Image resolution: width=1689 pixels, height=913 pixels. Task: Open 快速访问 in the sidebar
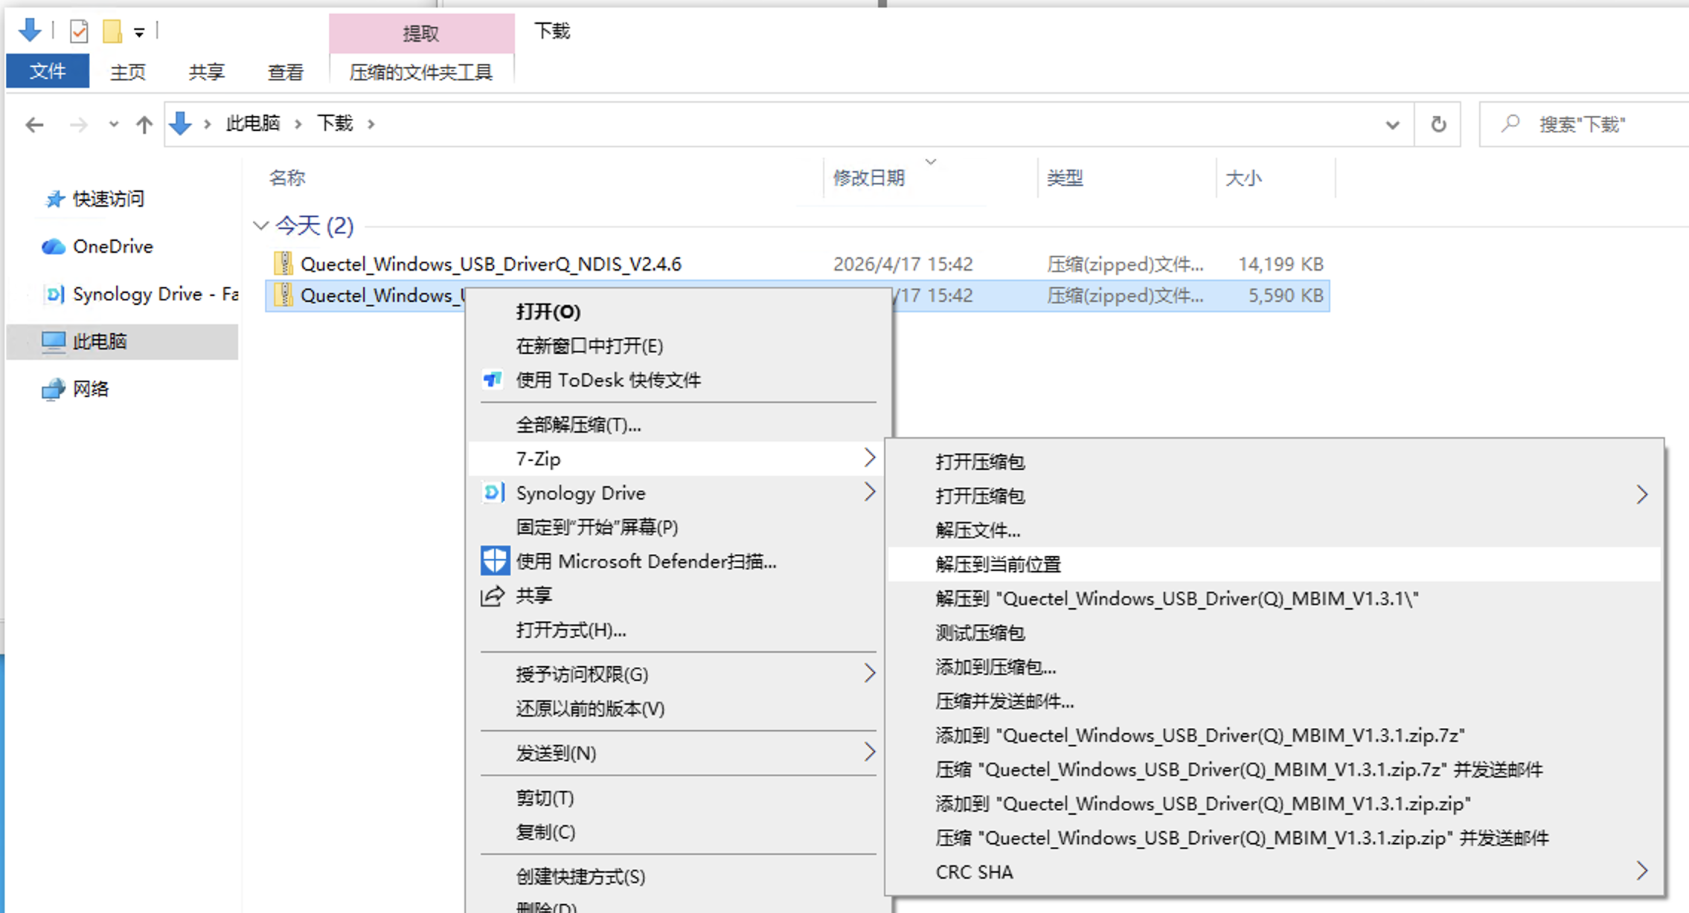coord(108,199)
